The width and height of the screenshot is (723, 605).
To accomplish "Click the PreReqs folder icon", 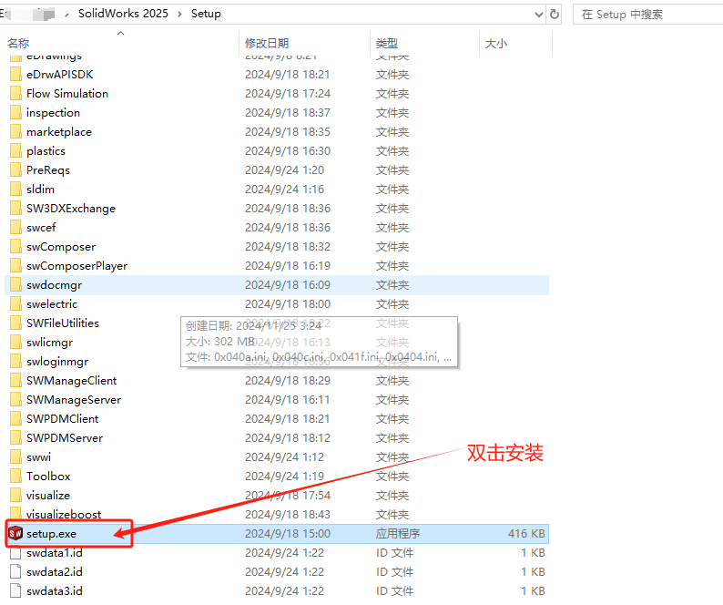I will click(x=15, y=170).
